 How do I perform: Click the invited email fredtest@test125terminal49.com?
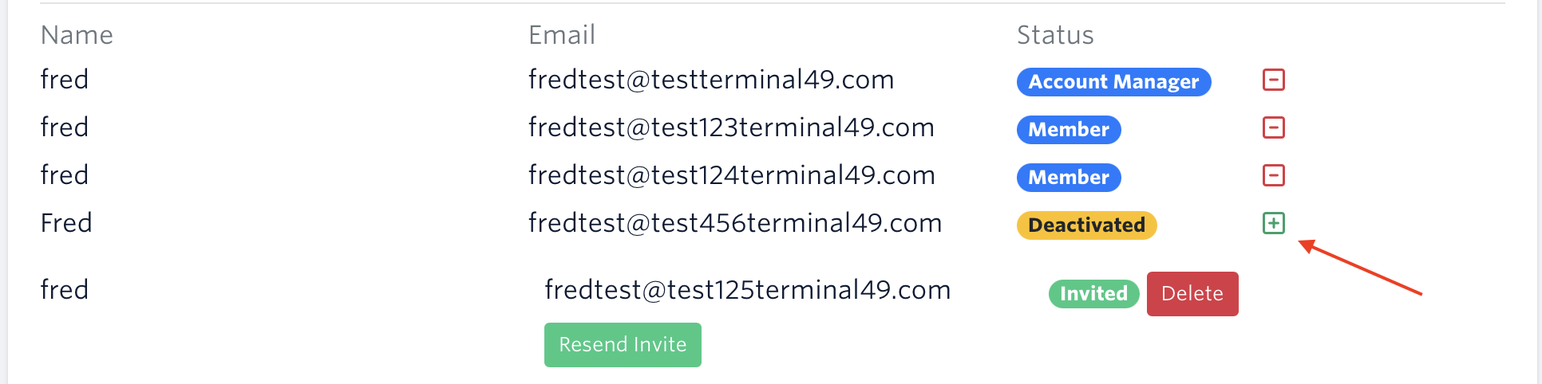747,290
